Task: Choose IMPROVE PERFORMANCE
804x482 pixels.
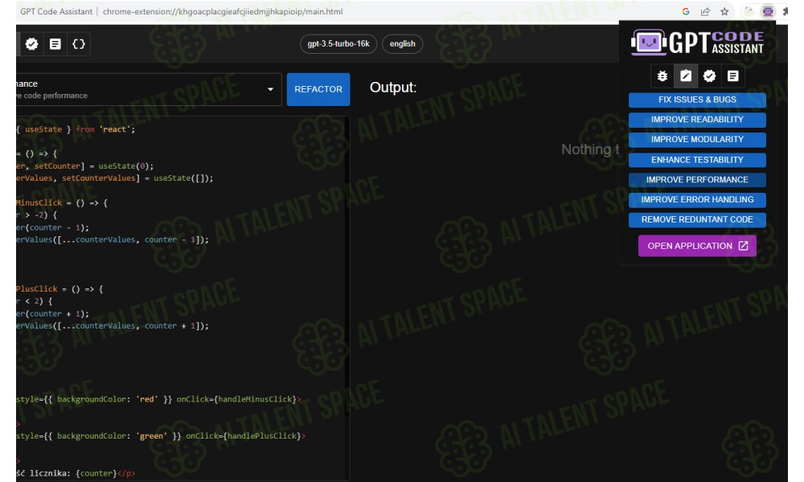Action: [697, 180]
